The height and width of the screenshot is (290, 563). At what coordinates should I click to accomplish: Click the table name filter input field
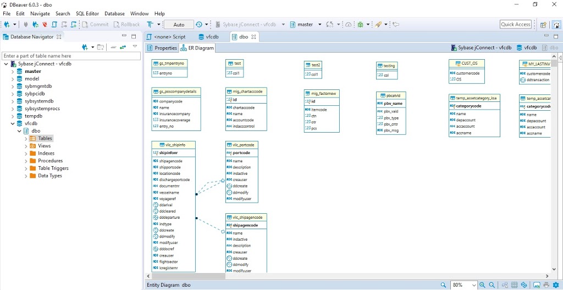71,56
